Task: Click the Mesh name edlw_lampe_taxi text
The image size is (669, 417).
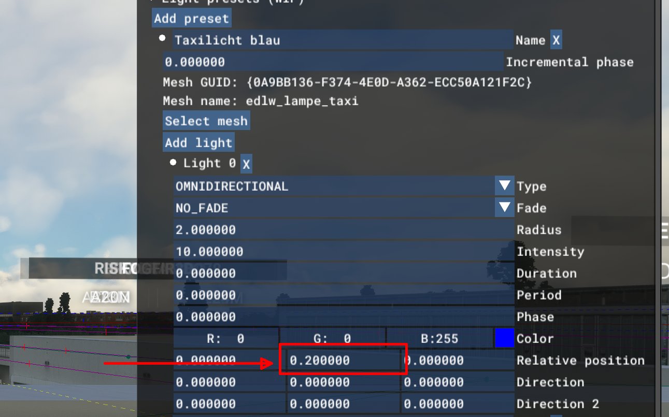Action: [261, 101]
